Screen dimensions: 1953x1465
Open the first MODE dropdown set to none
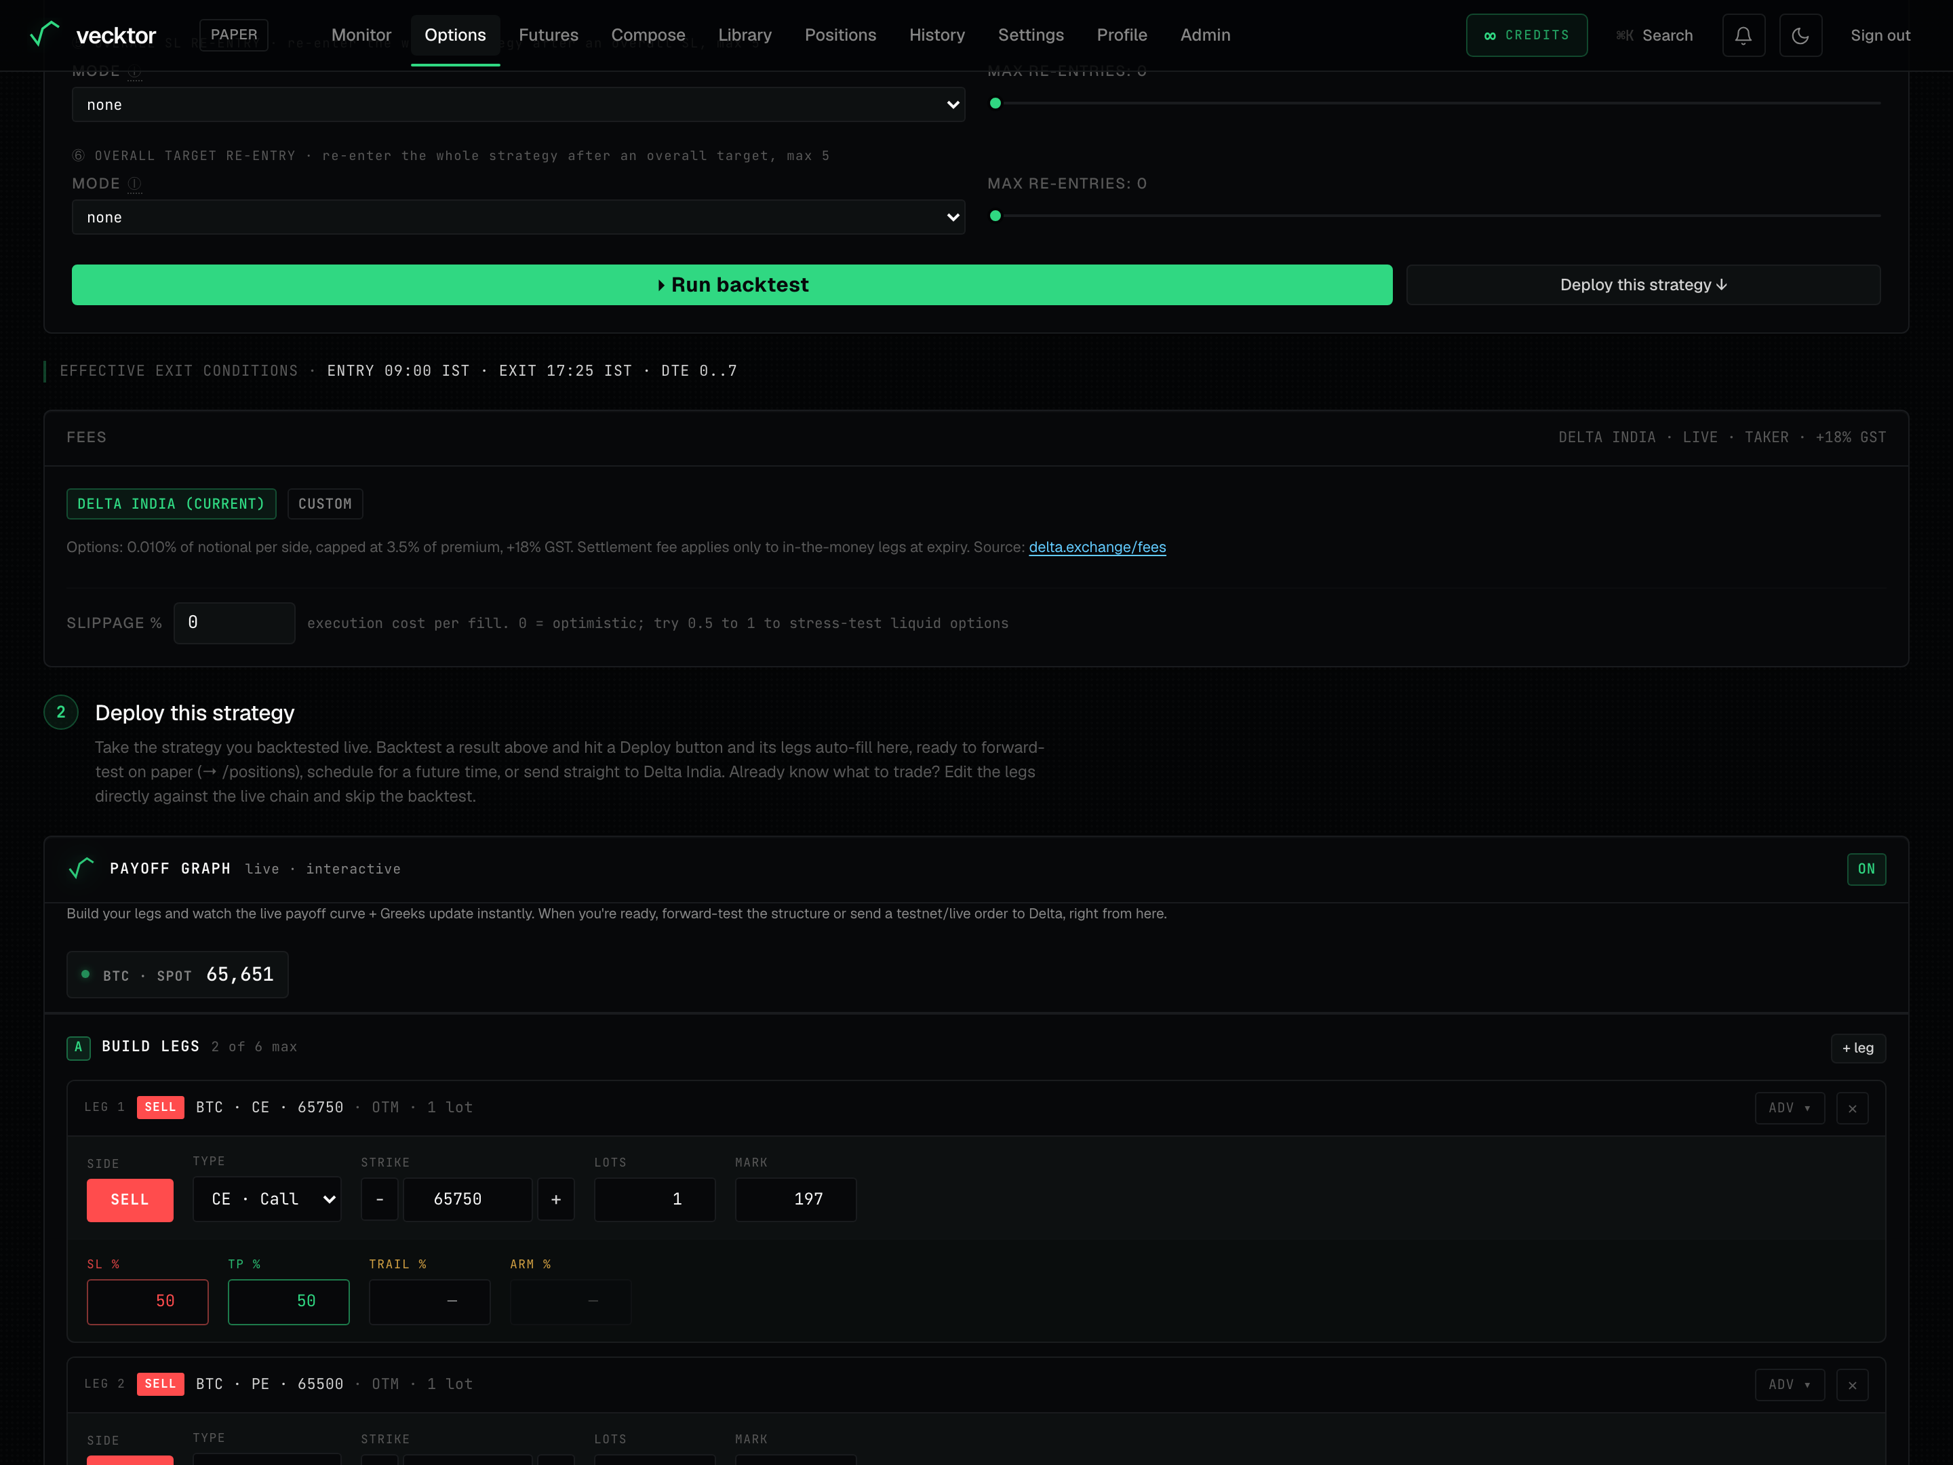pos(518,104)
